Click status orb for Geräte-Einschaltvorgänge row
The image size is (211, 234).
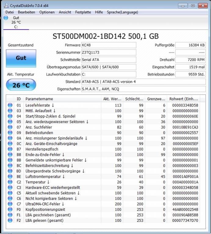[10, 144]
